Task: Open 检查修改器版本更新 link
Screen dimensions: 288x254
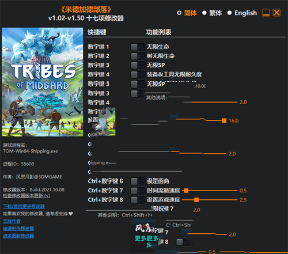Action: tap(26, 196)
